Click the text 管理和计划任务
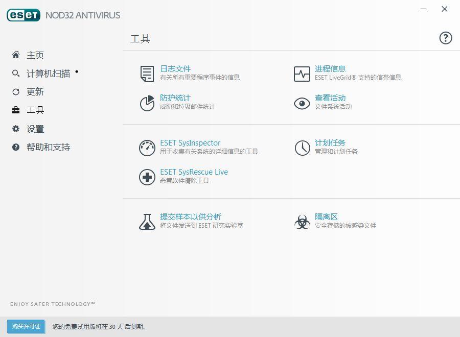This screenshot has height=337, width=460. (x=336, y=152)
